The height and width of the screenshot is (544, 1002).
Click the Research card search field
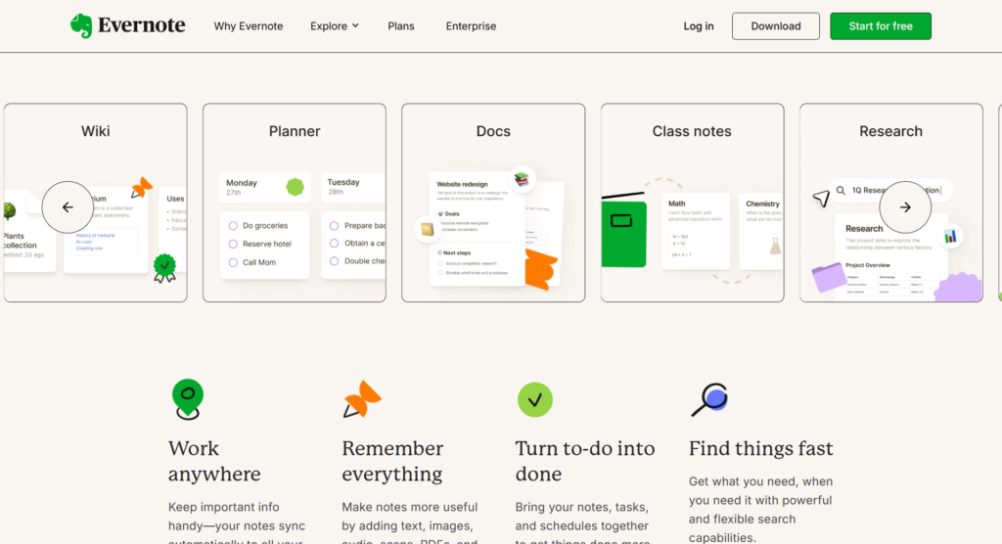890,191
